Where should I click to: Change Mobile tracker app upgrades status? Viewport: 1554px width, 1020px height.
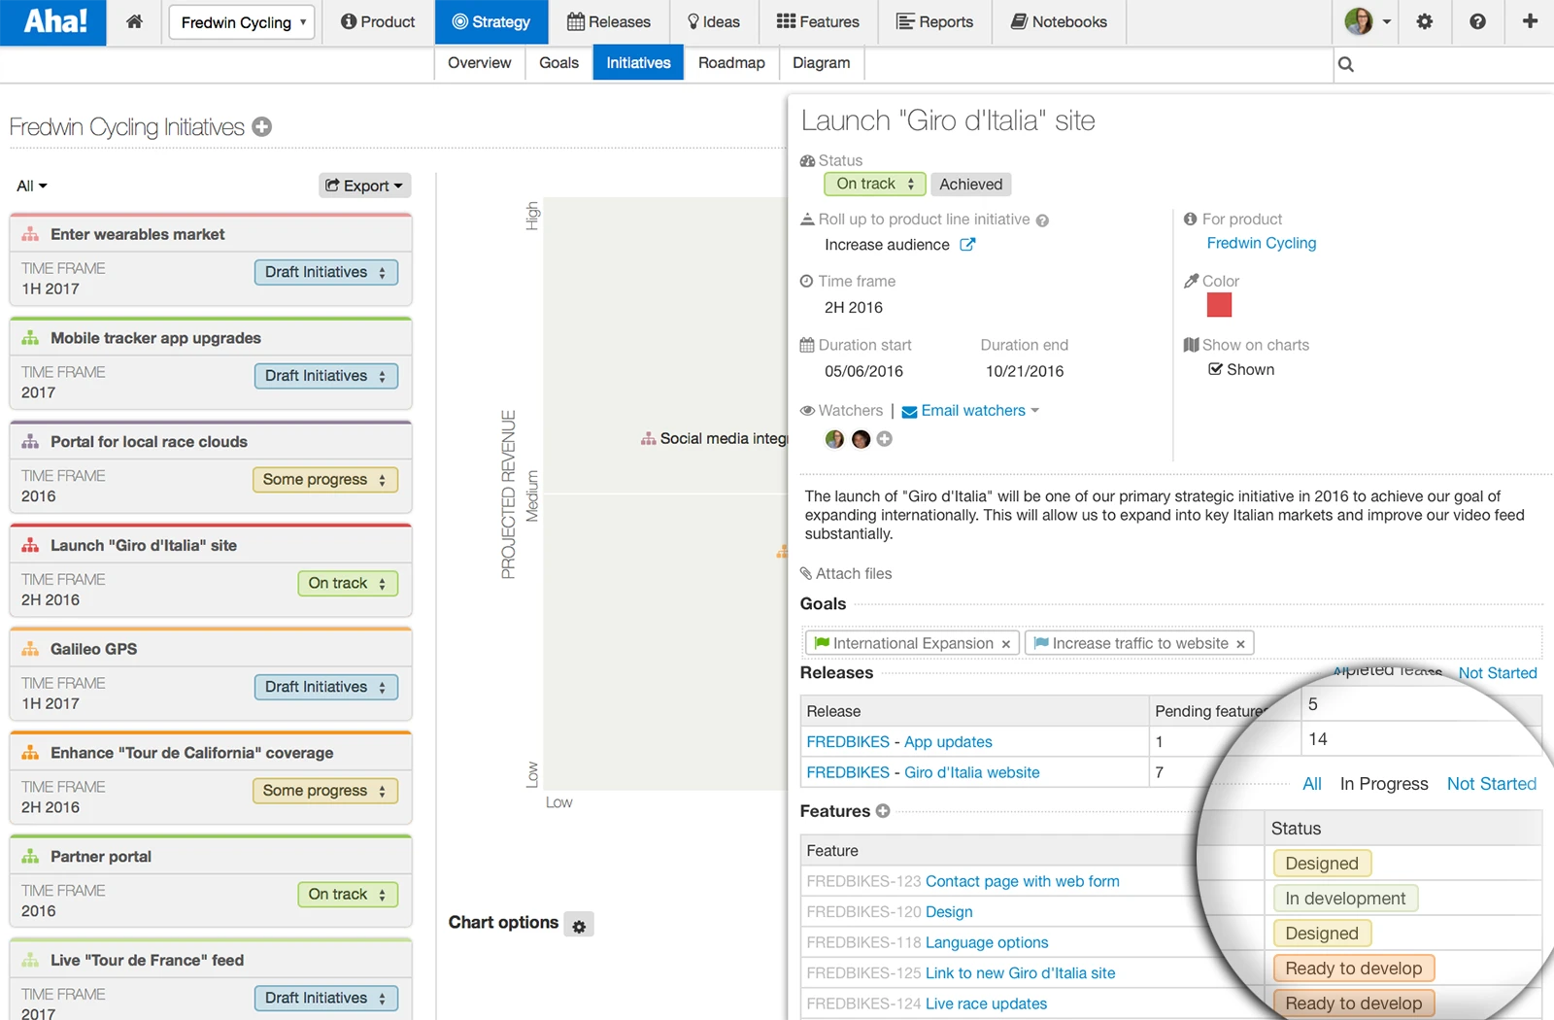point(326,376)
